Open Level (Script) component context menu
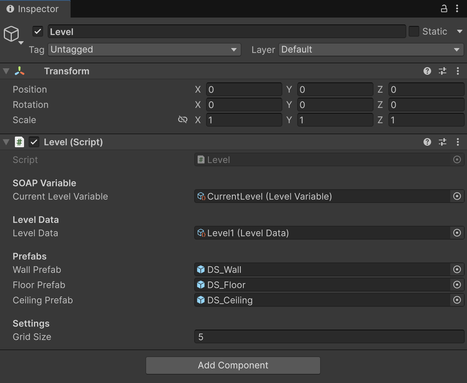The width and height of the screenshot is (467, 383). click(457, 142)
